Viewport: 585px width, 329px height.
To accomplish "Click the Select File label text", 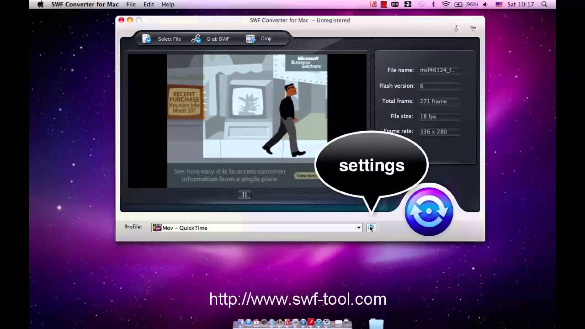I will [169, 39].
